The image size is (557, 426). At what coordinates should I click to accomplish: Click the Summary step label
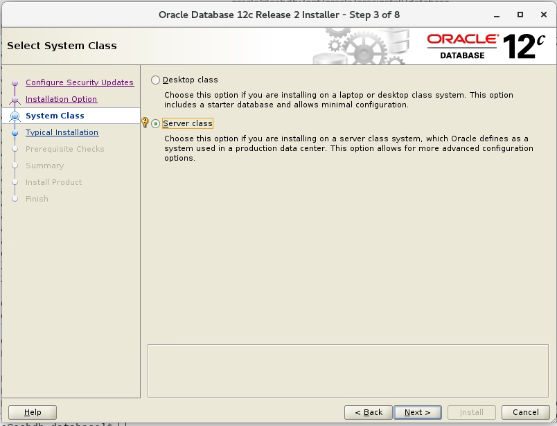[x=45, y=166]
